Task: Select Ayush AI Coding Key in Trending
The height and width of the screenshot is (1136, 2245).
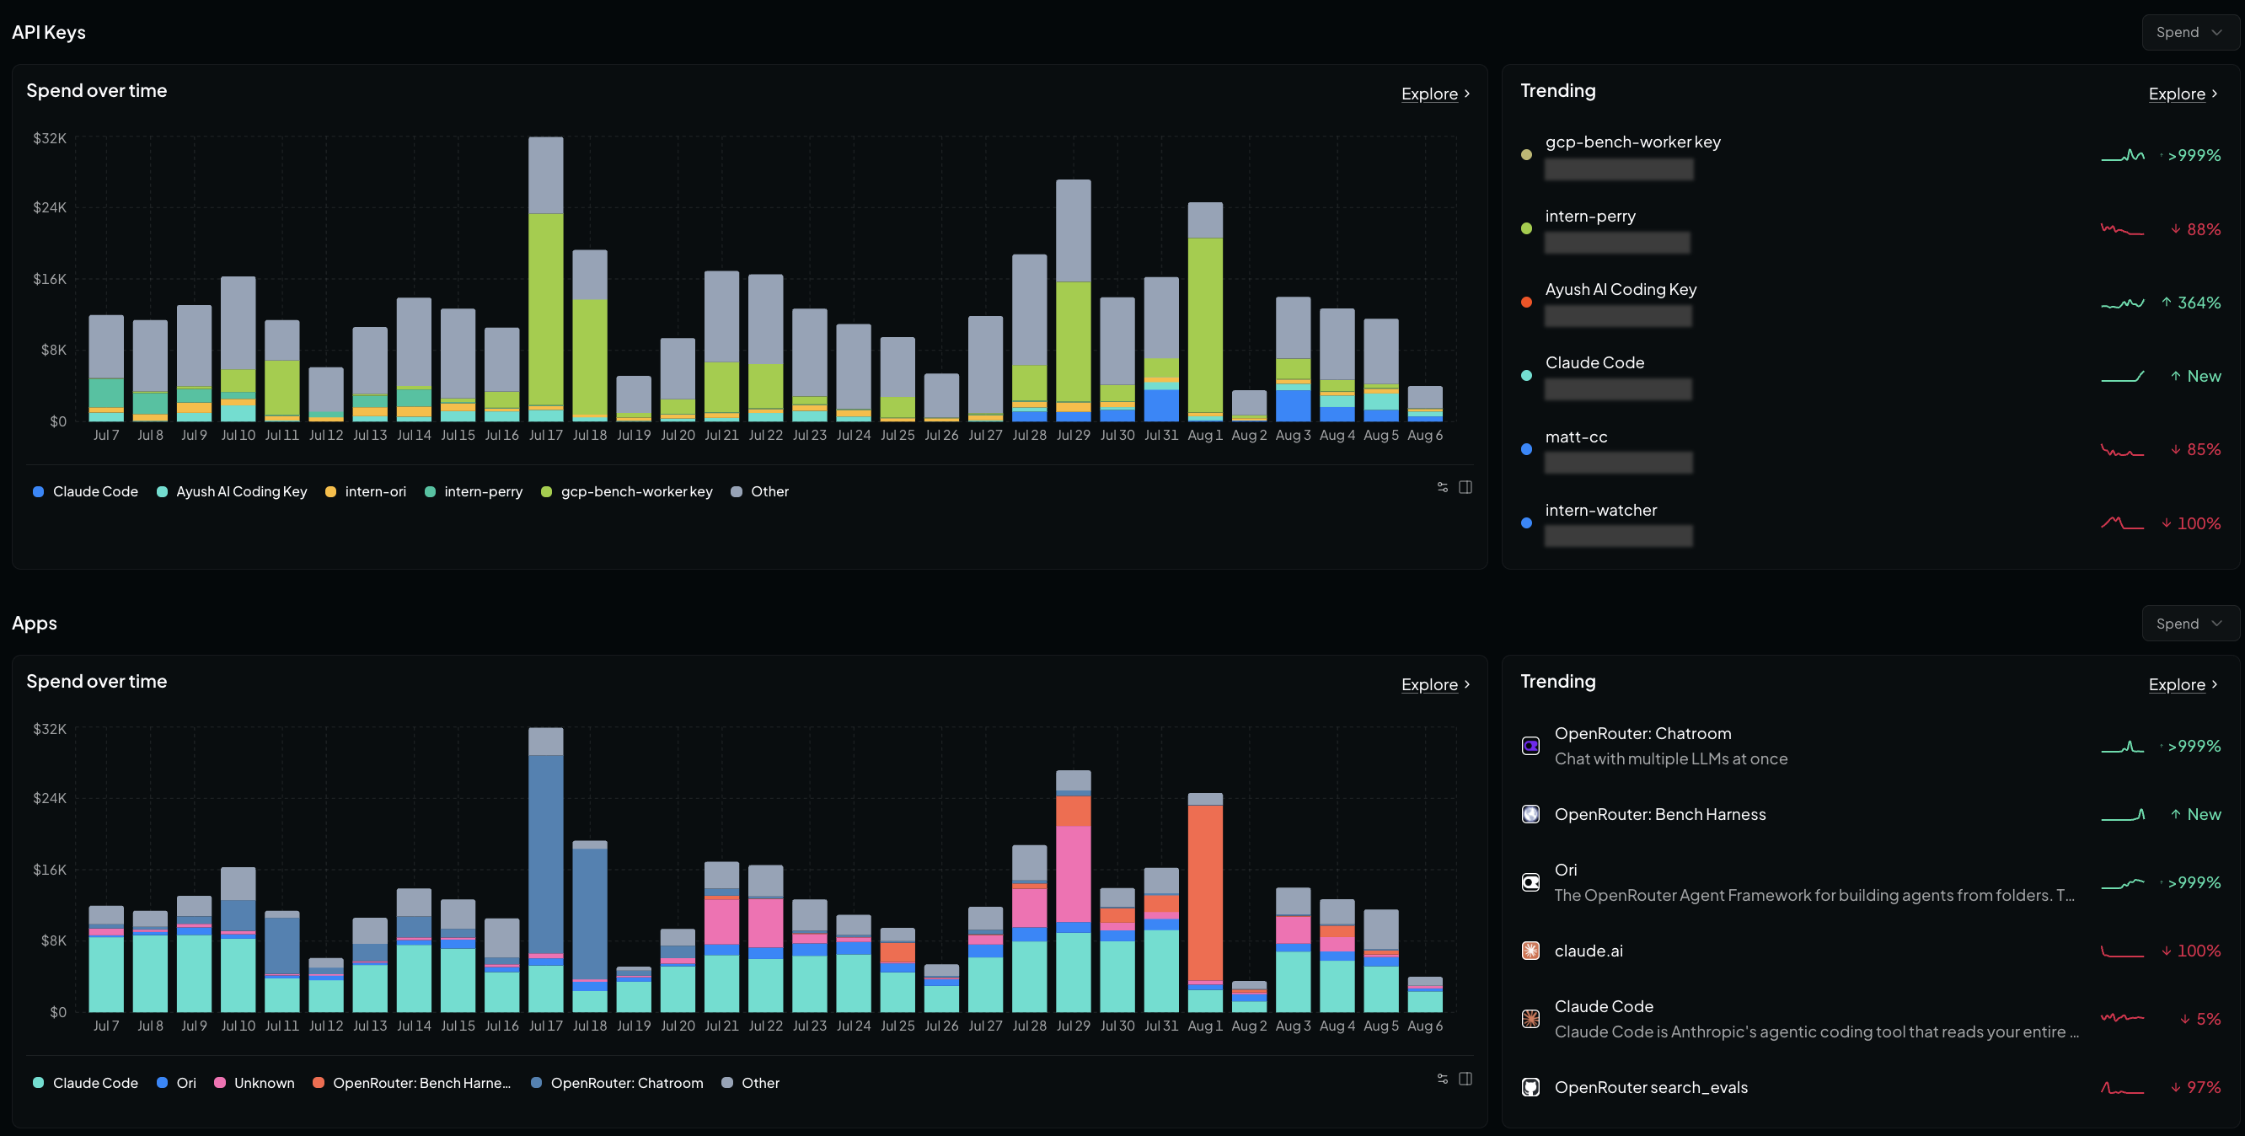Action: (1871, 303)
